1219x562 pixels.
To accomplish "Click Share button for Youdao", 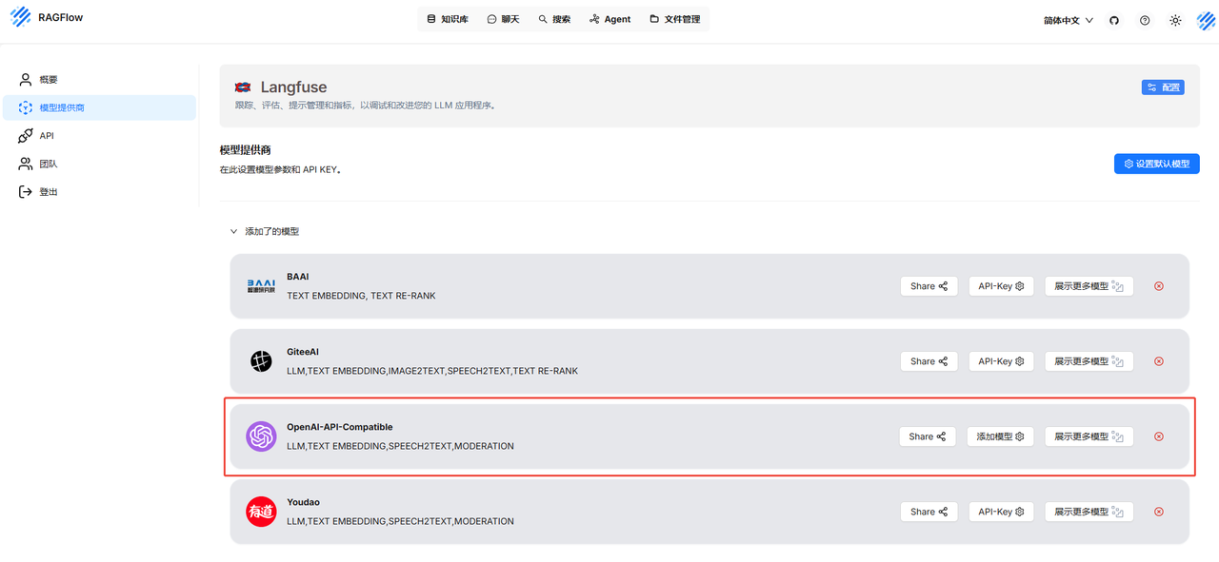I will click(x=929, y=512).
